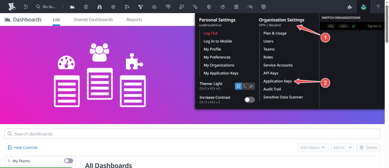Toggle the Increase Contrast switch

(x=249, y=100)
